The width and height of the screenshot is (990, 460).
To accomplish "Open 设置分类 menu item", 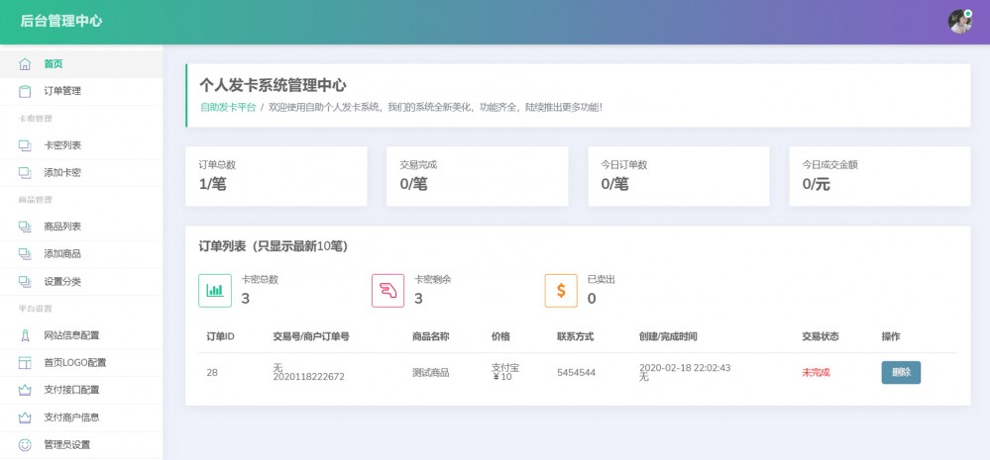I will click(81, 282).
